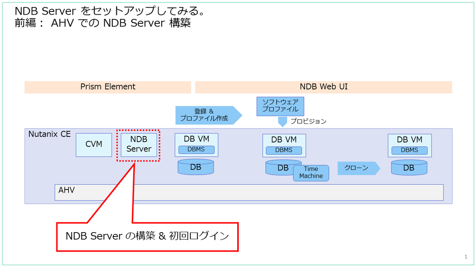
Task: Click the クローン arrow shape
Action: (x=359, y=168)
